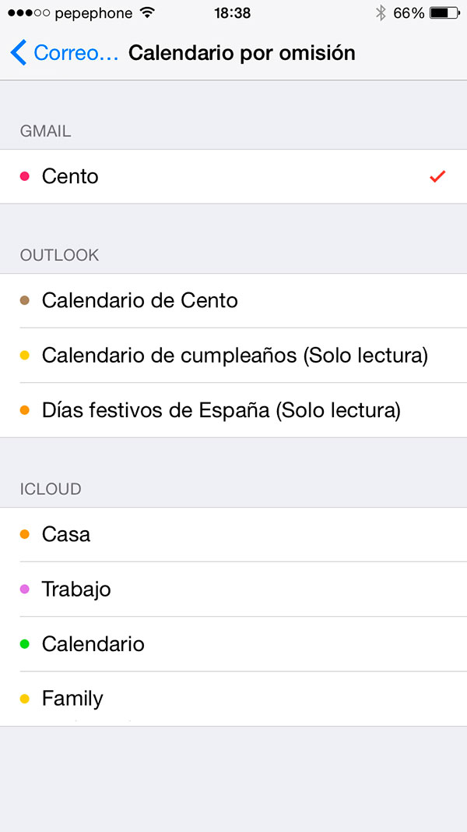This screenshot has height=832, width=467.
Task: Go back to Correo settings
Action: [x=75, y=53]
